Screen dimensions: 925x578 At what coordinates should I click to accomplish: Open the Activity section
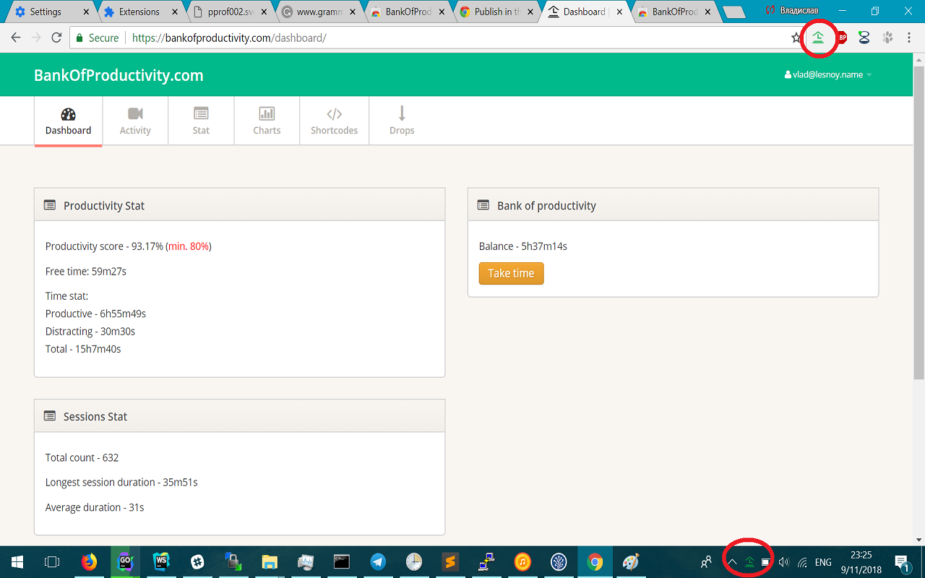point(135,121)
